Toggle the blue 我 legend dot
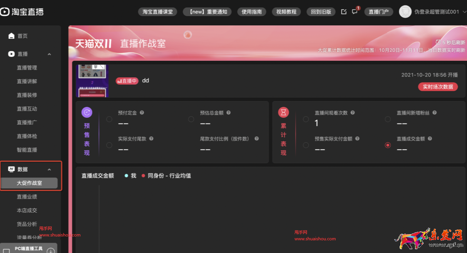 (x=126, y=176)
